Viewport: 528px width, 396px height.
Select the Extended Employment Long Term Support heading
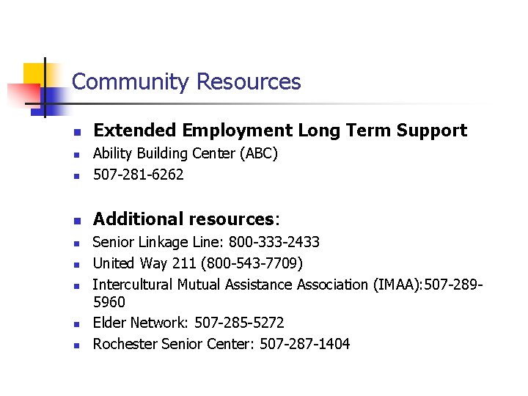pyautogui.click(x=280, y=131)
